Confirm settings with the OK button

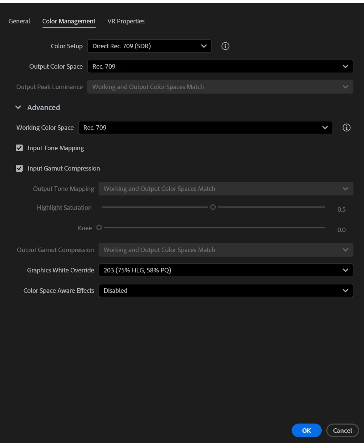pos(307,430)
